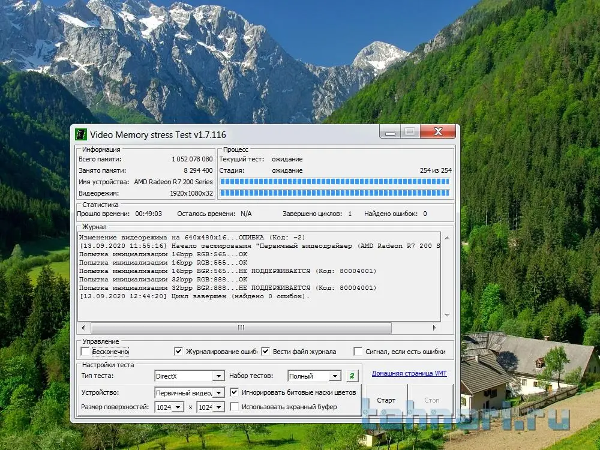Open second surface size 1024 dropdown
Viewport: 600px width, 450px height.
coord(218,407)
